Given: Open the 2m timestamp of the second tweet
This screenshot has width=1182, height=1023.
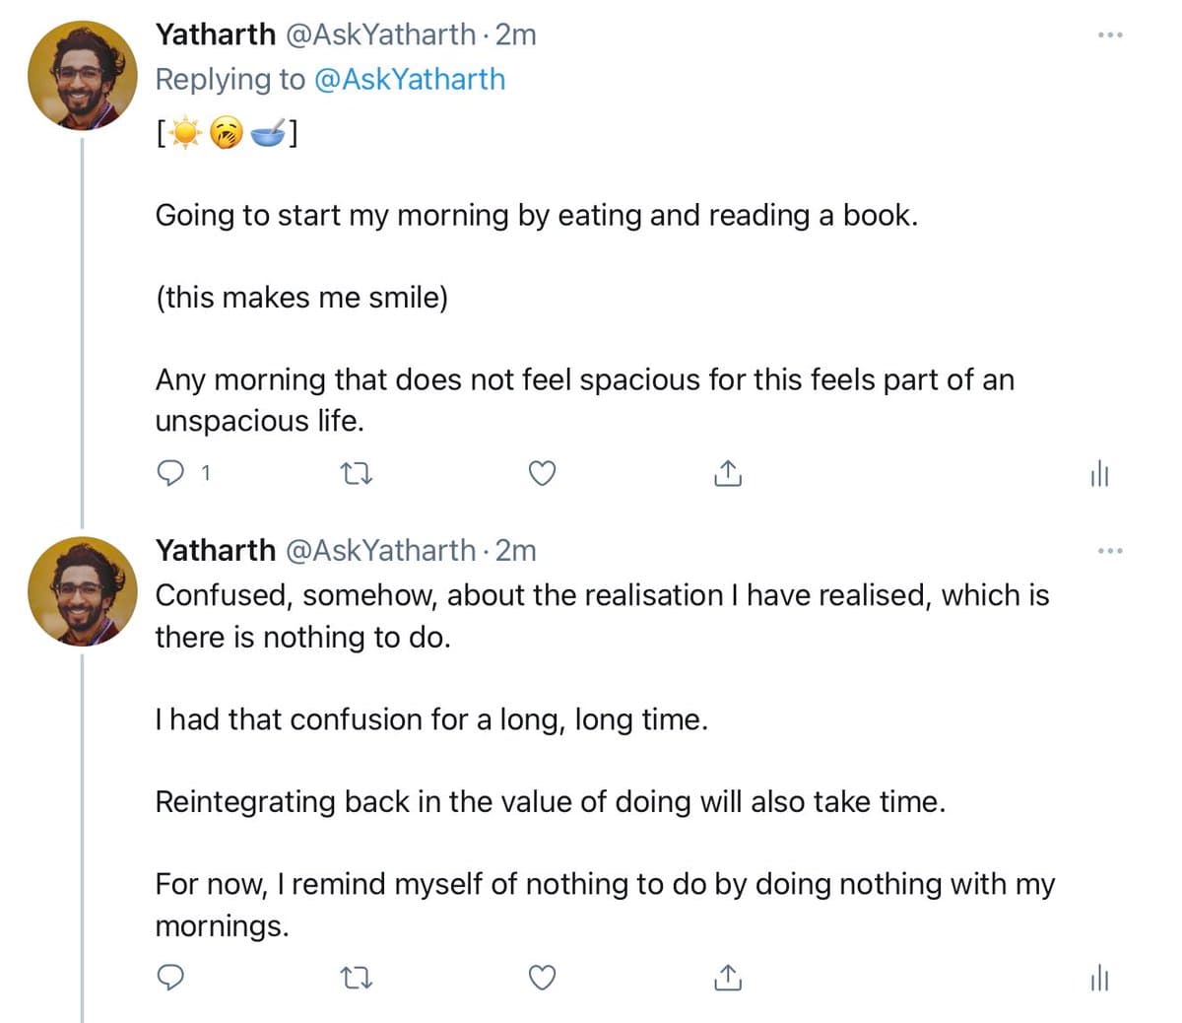Looking at the screenshot, I should pos(516,550).
